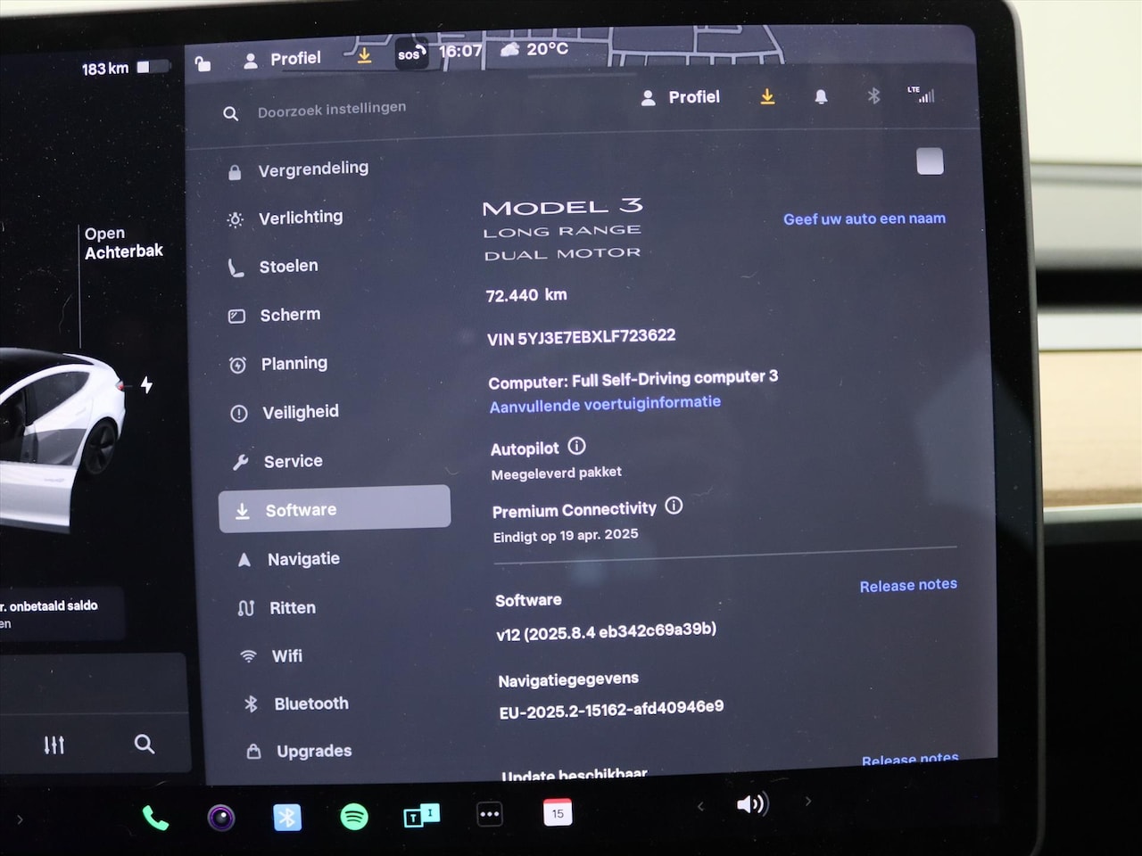The width and height of the screenshot is (1142, 856).
Task: Click the search magnifier bottom left
Action: coord(144,744)
